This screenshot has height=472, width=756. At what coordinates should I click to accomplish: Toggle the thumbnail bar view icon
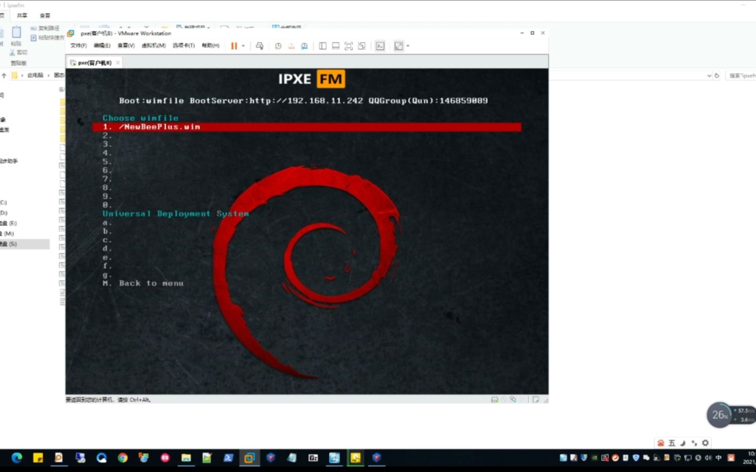click(x=335, y=46)
